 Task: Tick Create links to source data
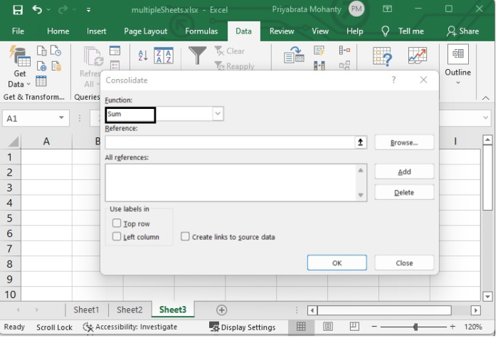pos(185,237)
